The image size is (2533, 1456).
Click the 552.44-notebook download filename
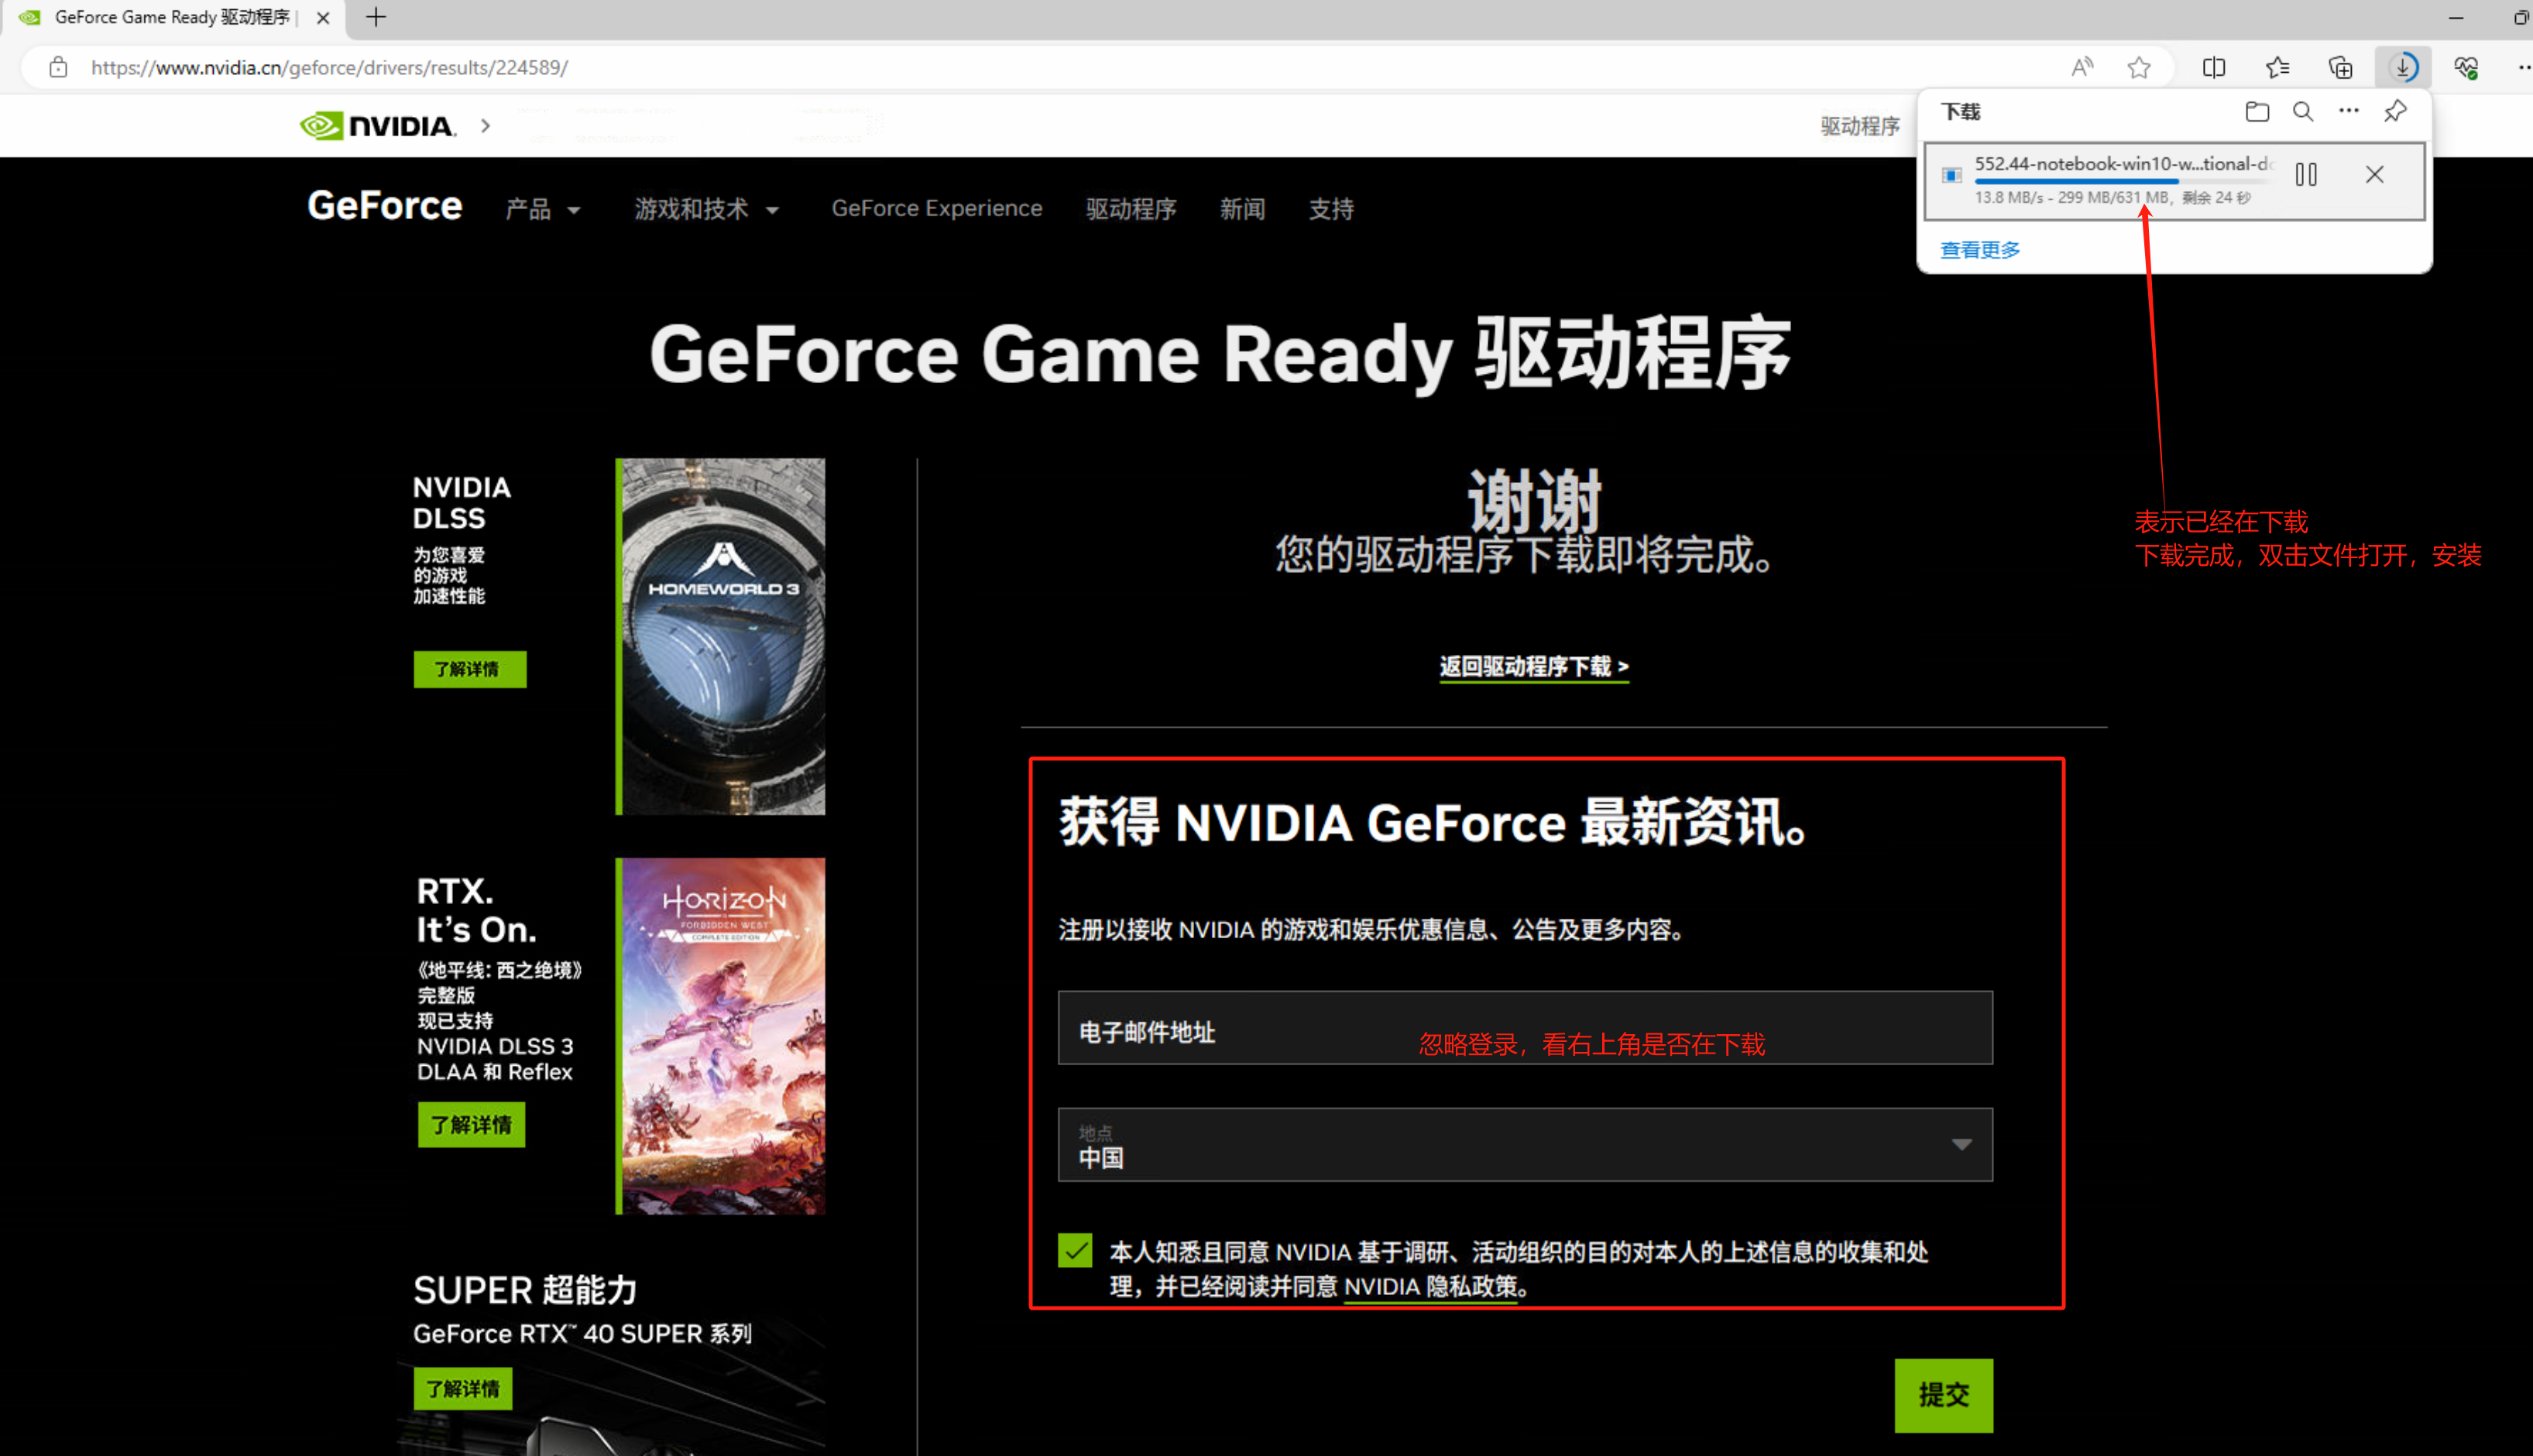coord(2124,164)
